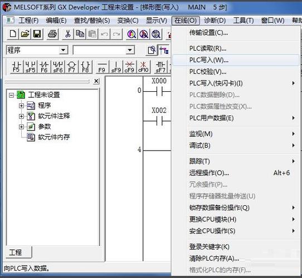Click the second magnifier search icon
Image resolution: width=302 pixels, height=278 pixels.
pos(144,34)
